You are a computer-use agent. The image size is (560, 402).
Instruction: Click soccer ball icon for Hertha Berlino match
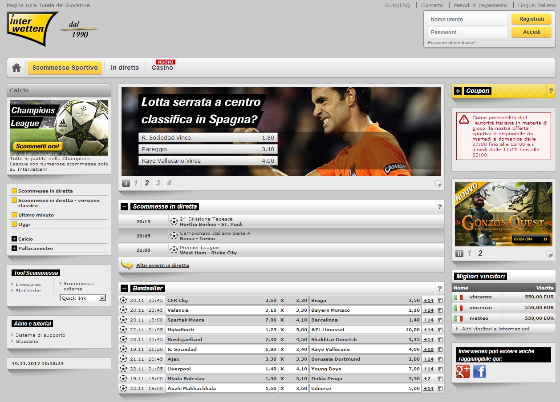click(x=174, y=221)
